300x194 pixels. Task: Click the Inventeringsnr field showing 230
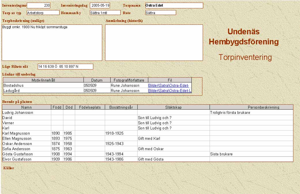[x=38, y=5]
